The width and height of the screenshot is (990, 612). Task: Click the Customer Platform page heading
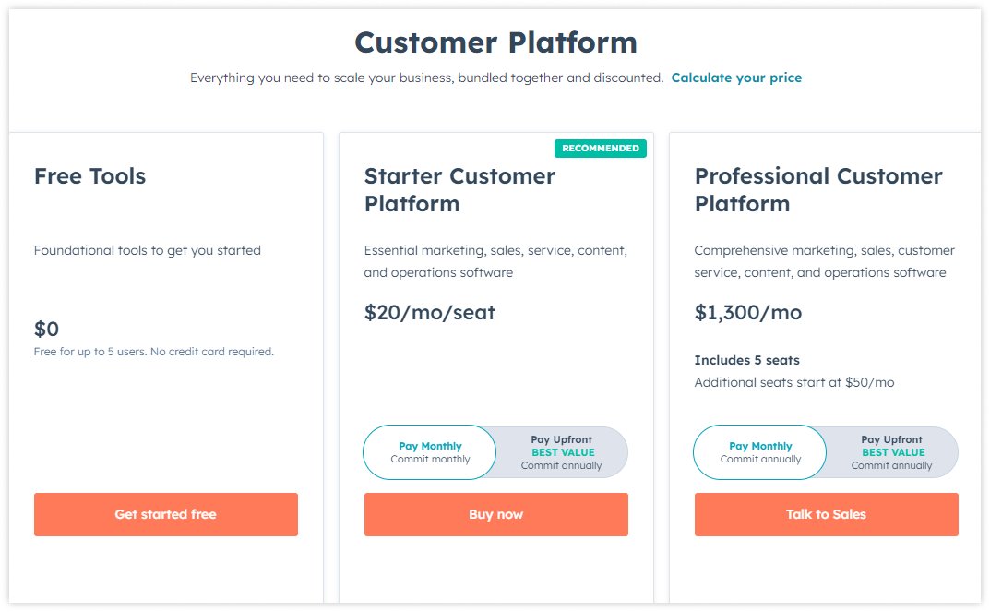point(495,42)
